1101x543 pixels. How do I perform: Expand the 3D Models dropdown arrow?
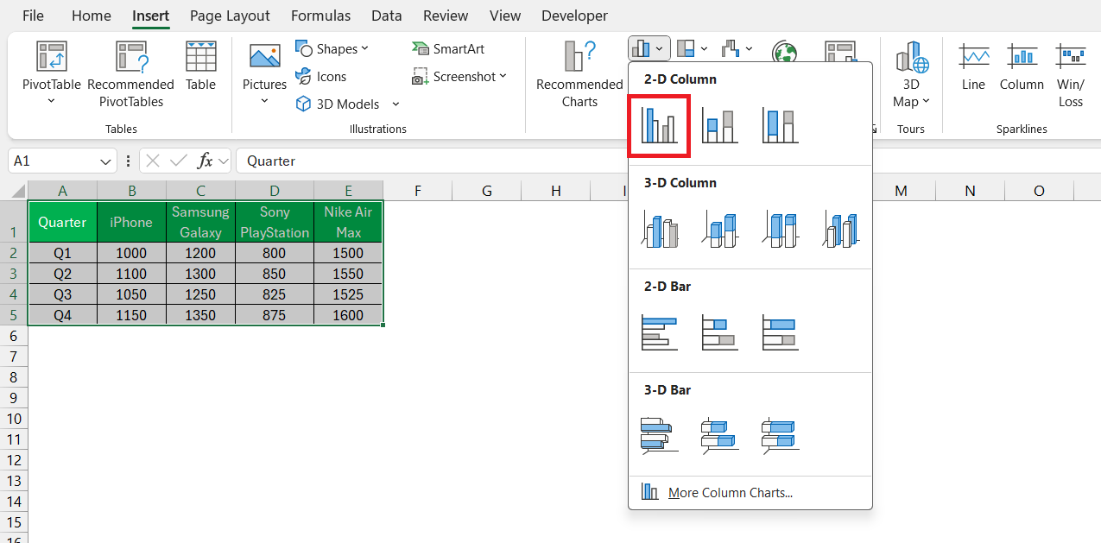395,104
